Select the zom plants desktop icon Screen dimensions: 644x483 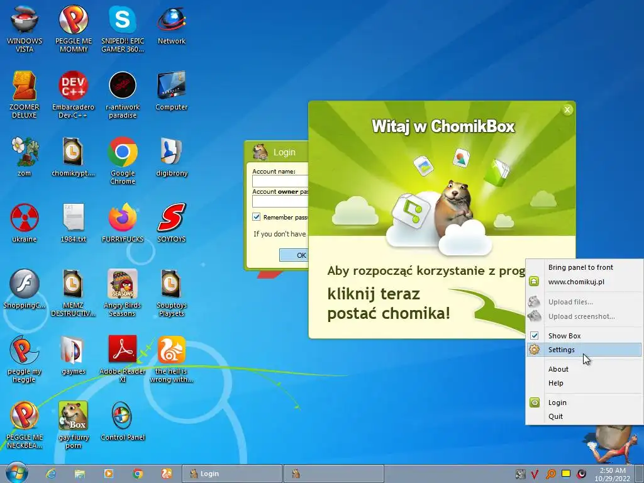[25, 156]
